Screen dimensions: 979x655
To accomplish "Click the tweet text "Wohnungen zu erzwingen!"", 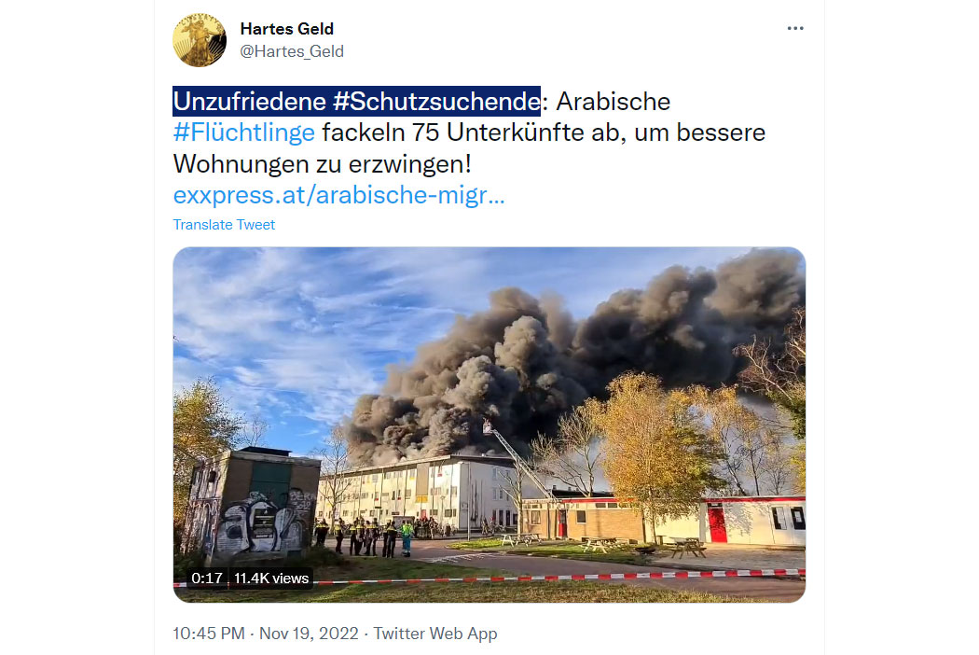I will click(x=323, y=164).
